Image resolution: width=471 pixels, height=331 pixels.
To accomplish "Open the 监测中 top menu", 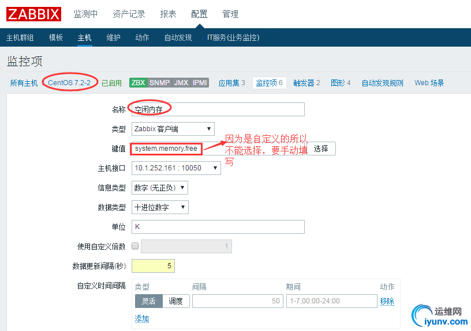I will 85,14.
